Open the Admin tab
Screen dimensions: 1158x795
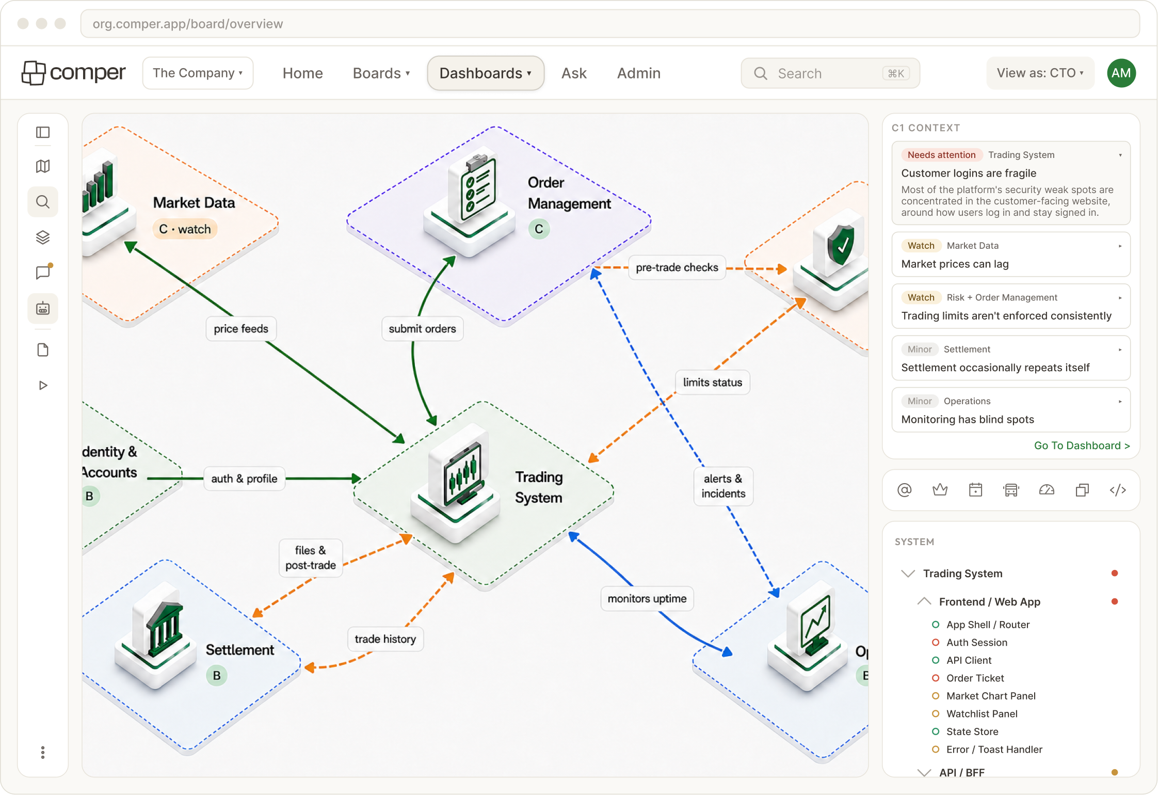click(x=639, y=73)
